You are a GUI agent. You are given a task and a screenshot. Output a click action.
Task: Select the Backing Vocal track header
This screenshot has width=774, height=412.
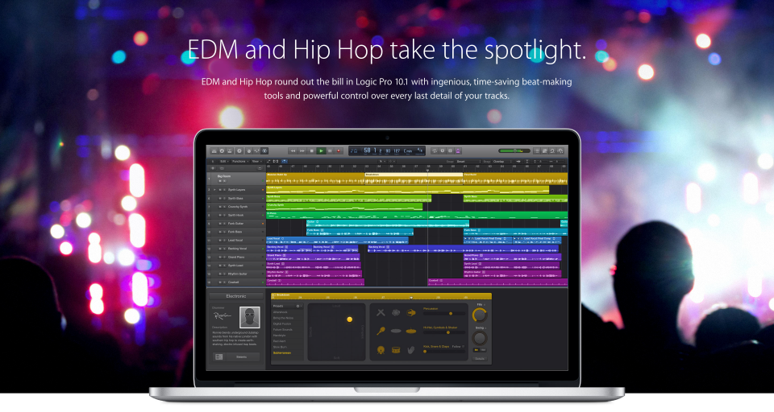(236, 249)
